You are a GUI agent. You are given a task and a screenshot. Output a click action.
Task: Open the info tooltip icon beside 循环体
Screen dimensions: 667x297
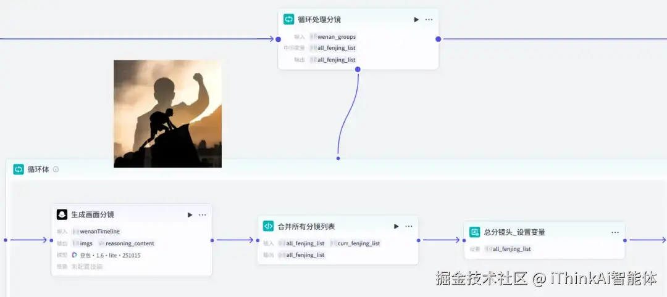tap(56, 169)
